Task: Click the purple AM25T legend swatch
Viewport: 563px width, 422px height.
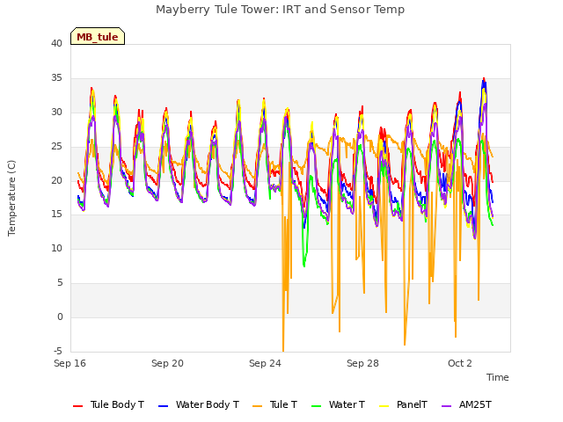Action: coord(446,406)
